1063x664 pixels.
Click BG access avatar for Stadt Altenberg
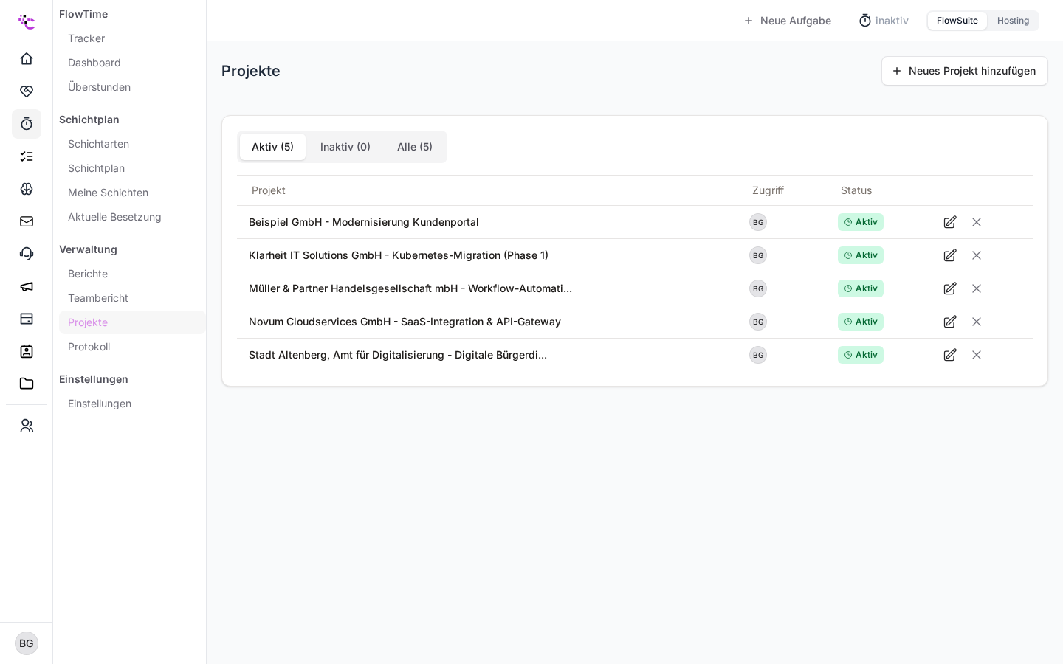click(758, 355)
